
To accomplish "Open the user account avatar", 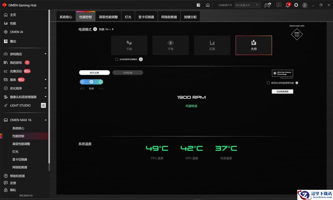I will click(x=305, y=5).
